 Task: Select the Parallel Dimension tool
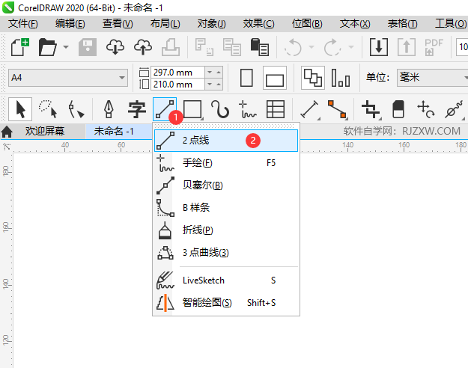(310, 109)
